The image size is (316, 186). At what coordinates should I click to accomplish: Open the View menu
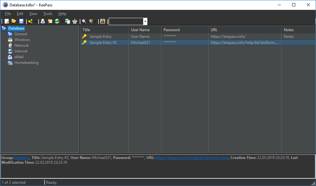33,14
